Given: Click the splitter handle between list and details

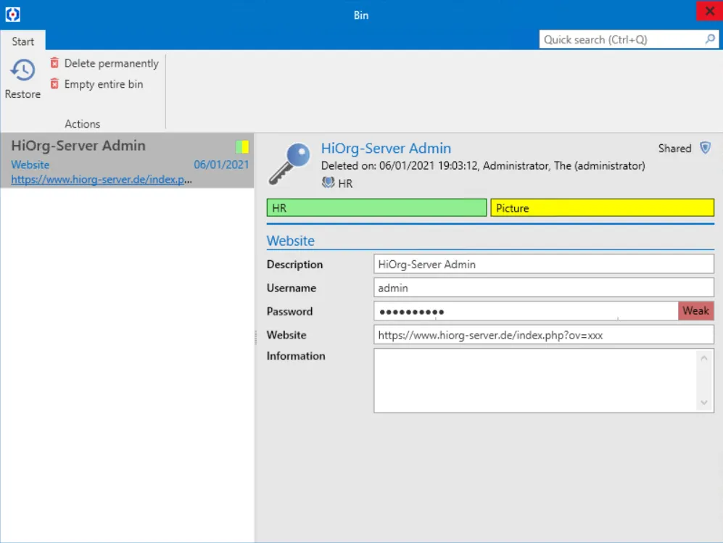Looking at the screenshot, I should pos(255,337).
